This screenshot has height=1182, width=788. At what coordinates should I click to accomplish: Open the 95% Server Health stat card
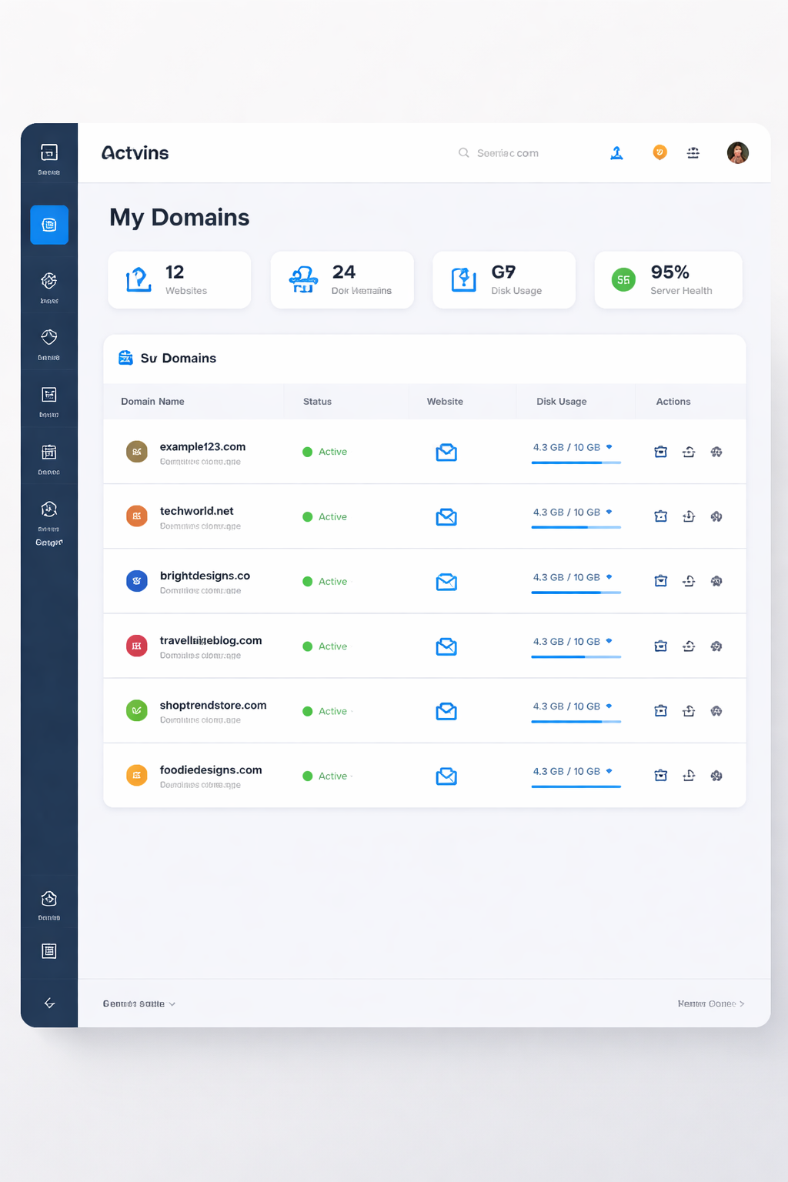click(x=668, y=280)
